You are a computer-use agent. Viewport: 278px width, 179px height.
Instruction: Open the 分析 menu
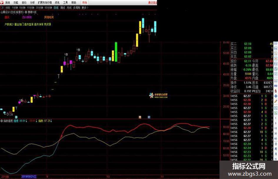[32, 2]
